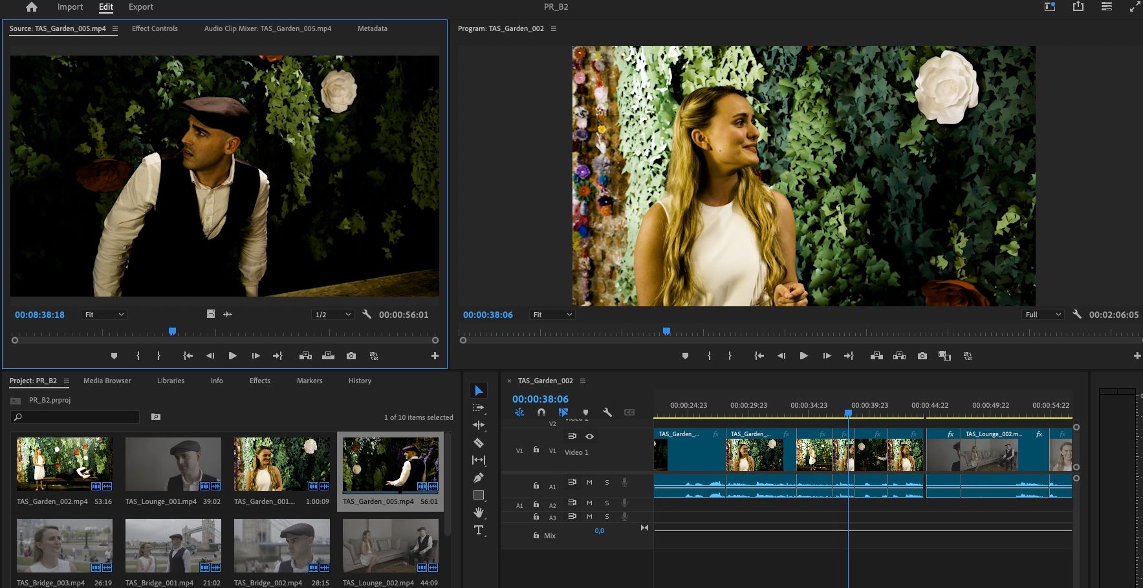Toggle Video 1 track output eye
The height and width of the screenshot is (588, 1143).
[x=589, y=436]
